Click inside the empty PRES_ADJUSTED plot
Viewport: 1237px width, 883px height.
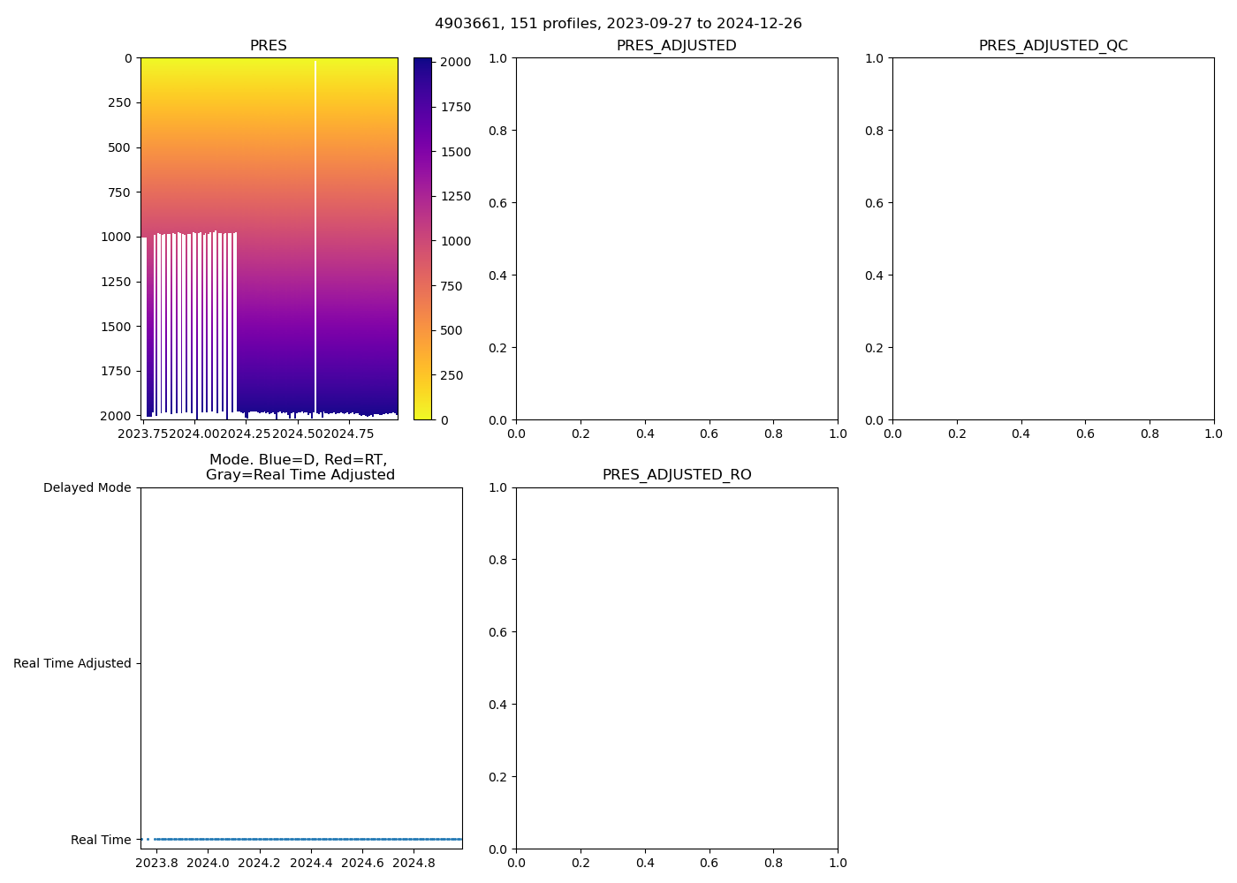click(x=677, y=238)
